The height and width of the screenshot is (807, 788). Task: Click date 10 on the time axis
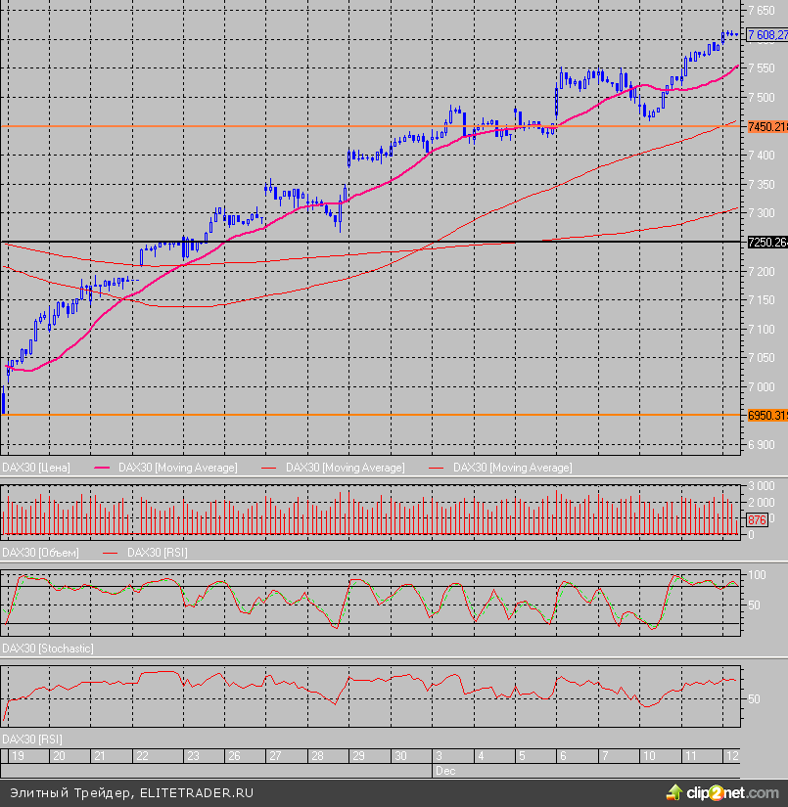pos(648,756)
